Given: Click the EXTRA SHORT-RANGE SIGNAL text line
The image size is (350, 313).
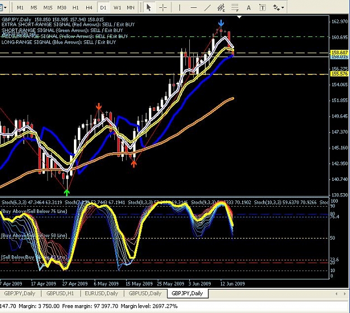Looking at the screenshot, I should 68,24.
